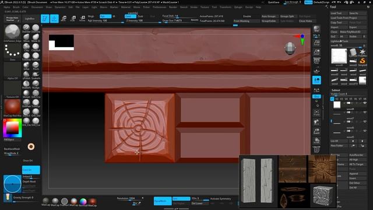Toggle the Rgb channel button

(x=105, y=16)
